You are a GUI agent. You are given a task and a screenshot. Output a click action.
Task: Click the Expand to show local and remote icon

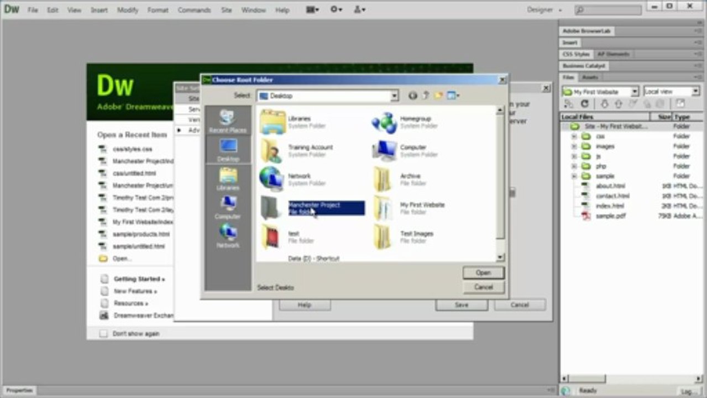pyautogui.click(x=680, y=104)
